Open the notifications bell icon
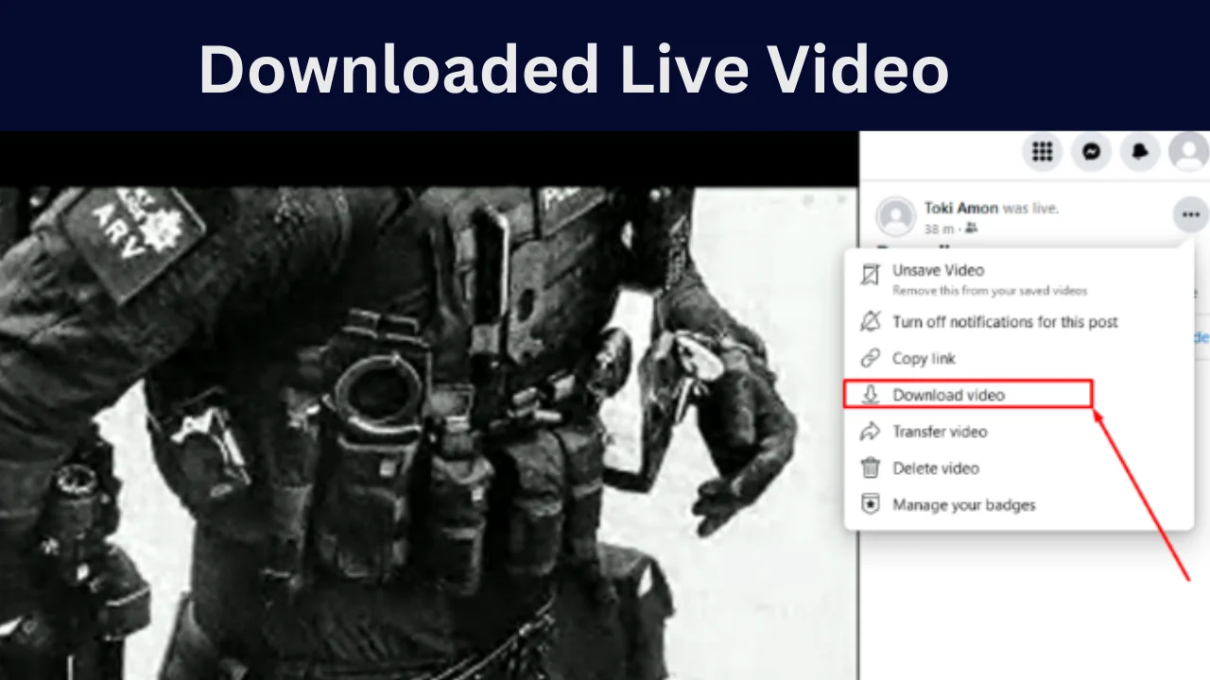1210x680 pixels. [1140, 151]
